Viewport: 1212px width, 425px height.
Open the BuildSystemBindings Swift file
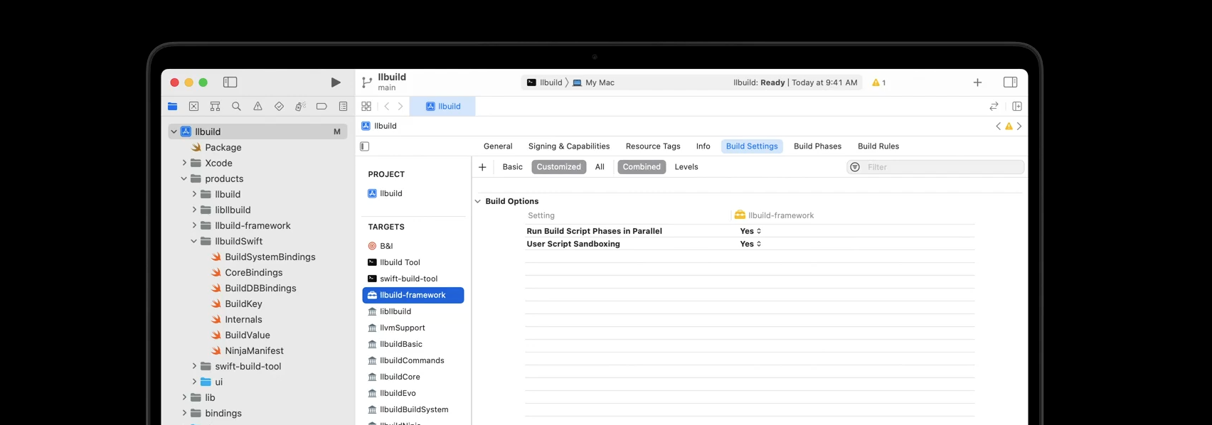pyautogui.click(x=263, y=257)
